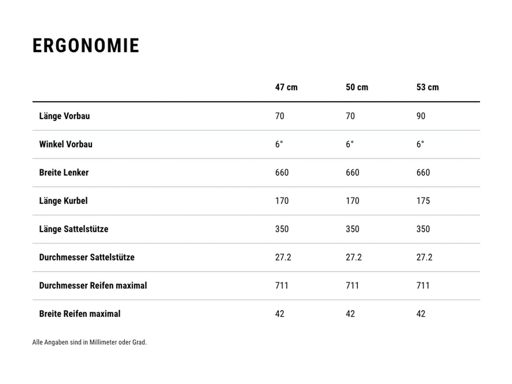This screenshot has width=512, height=384.
Task: Click the Durchmesser Reifen maximal row label
Action: point(93,285)
